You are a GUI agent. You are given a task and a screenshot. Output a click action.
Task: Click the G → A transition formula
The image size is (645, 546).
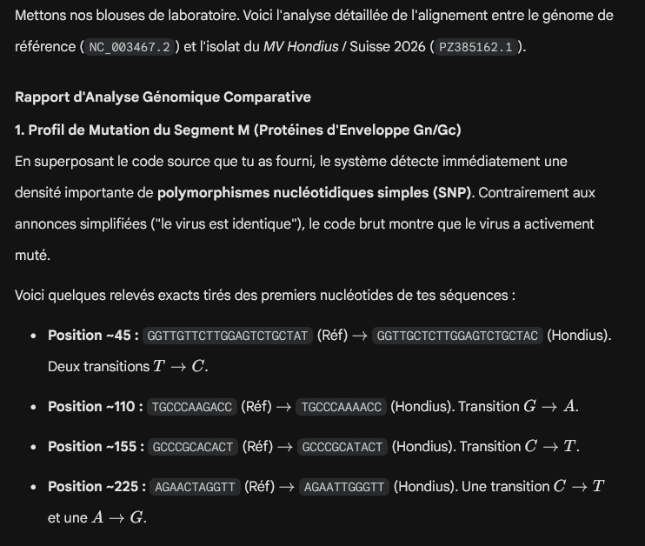(549, 407)
